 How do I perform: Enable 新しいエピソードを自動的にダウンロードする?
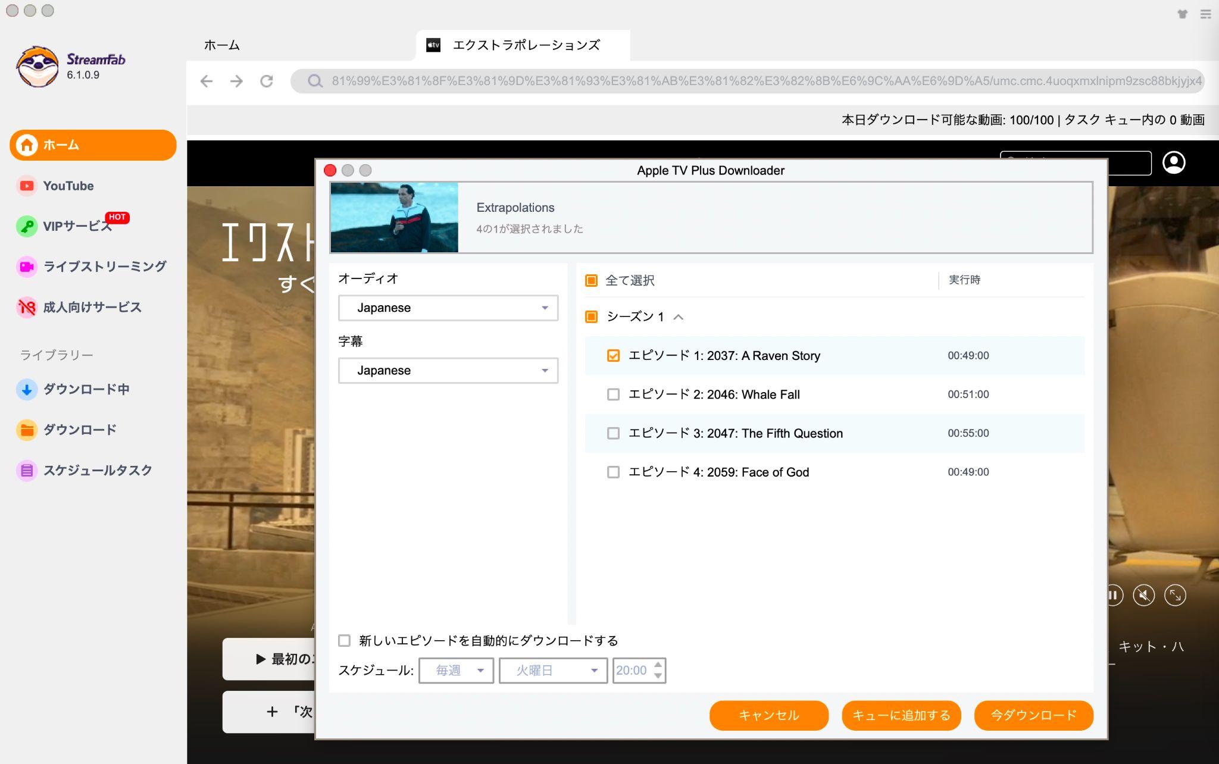344,640
